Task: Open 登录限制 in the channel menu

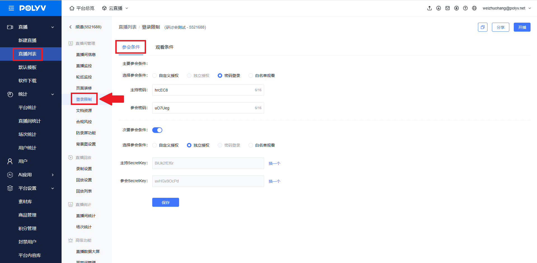Action: [84, 99]
